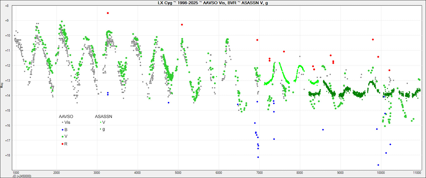426x178 pixels.
Task: Select the ASASSN legend heading
Action: pos(103,117)
